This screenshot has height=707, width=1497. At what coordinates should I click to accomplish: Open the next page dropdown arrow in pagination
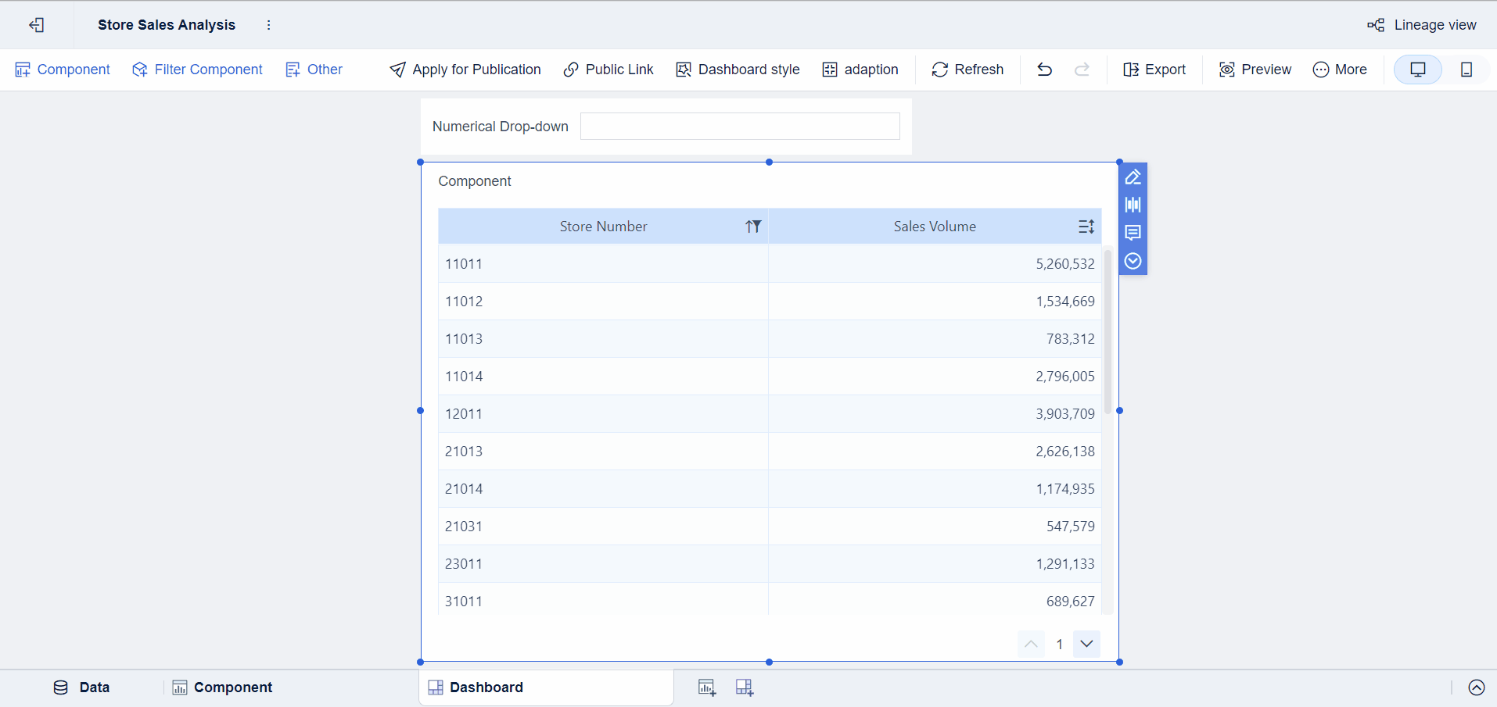tap(1086, 643)
